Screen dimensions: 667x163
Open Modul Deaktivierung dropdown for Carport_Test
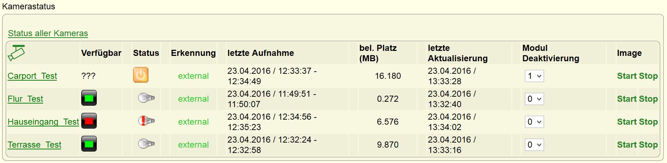534,76
